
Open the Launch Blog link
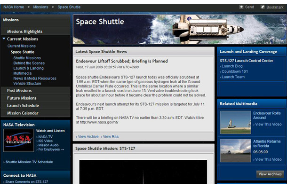coord(231,66)
